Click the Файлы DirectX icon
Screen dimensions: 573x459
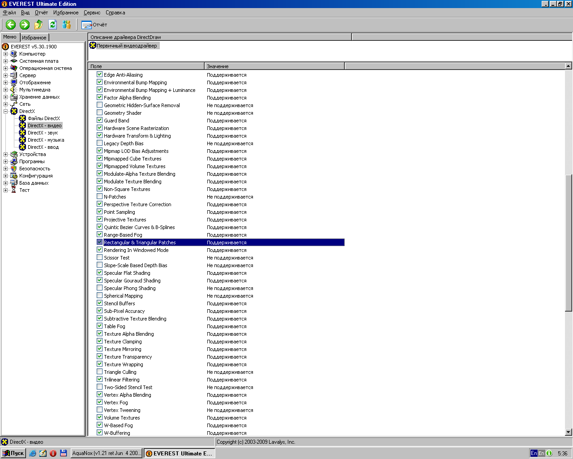(22, 118)
